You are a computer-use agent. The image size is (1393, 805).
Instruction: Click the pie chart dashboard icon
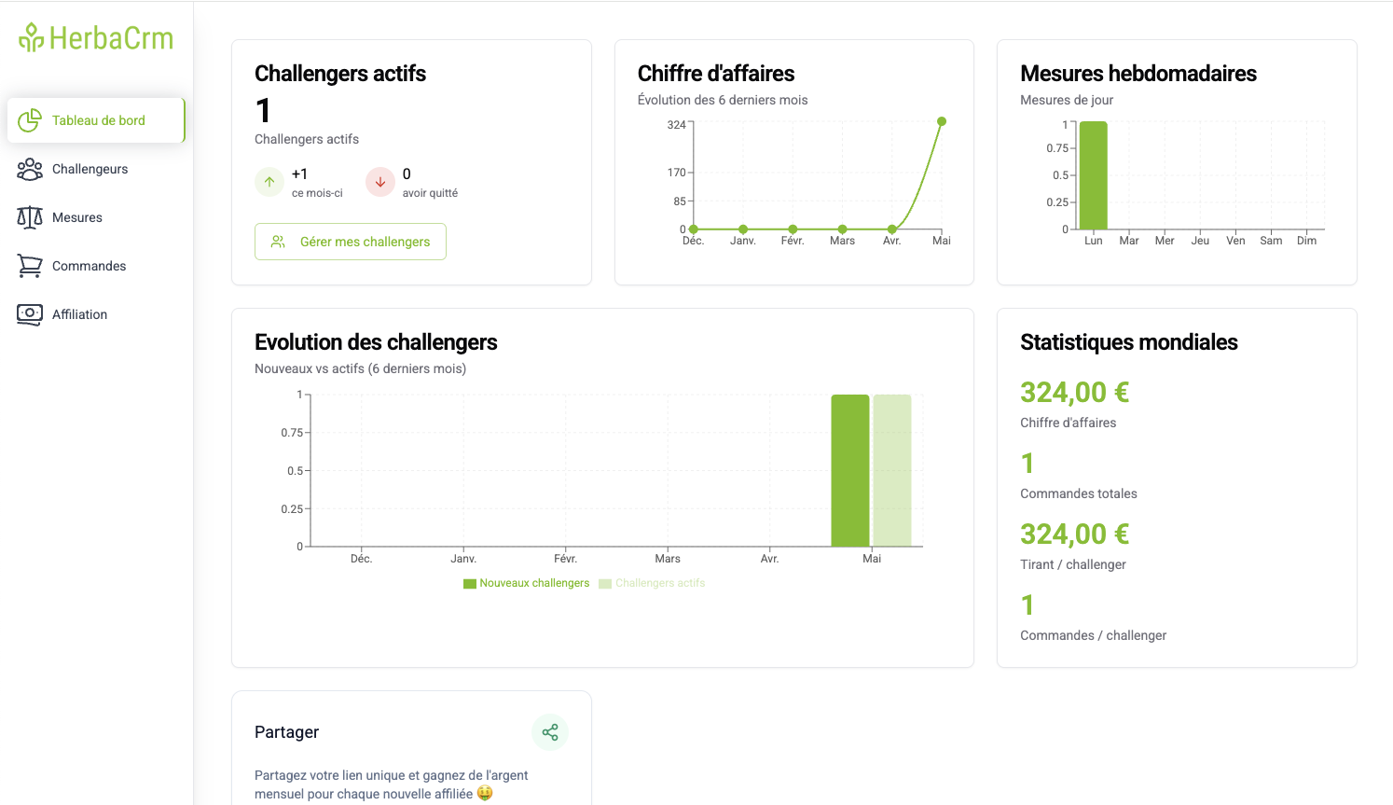pyautogui.click(x=30, y=120)
